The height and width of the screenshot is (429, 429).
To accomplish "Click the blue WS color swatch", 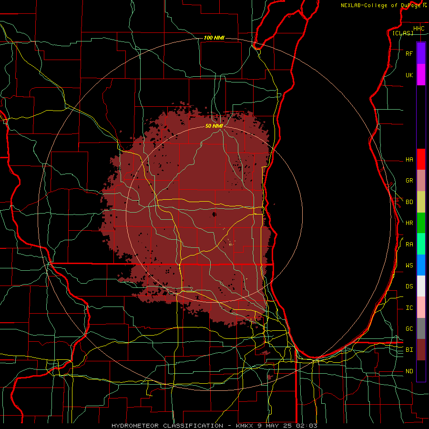I will 421,265.
